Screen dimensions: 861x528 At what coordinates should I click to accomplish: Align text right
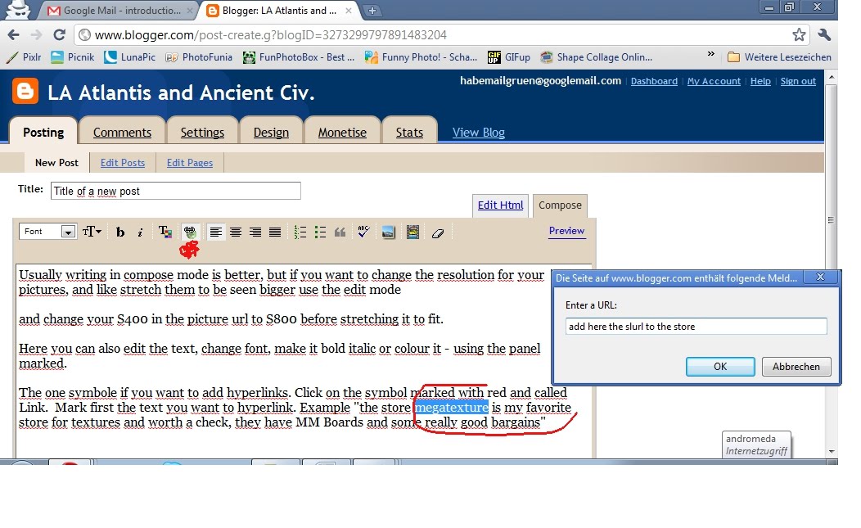[255, 232]
